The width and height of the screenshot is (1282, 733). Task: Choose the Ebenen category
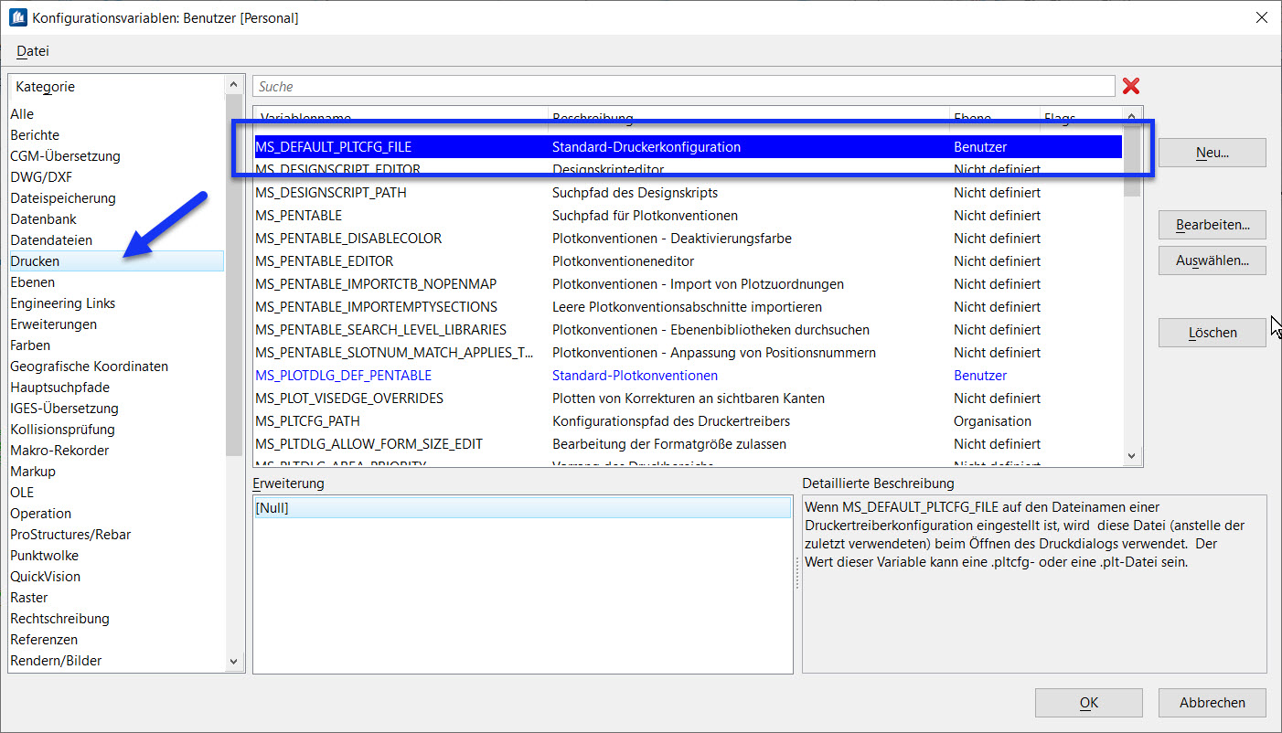tap(116, 282)
